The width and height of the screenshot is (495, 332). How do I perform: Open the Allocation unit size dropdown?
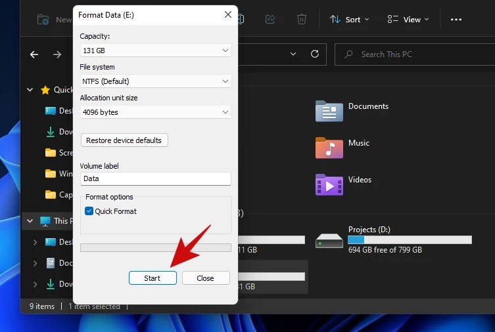click(155, 112)
